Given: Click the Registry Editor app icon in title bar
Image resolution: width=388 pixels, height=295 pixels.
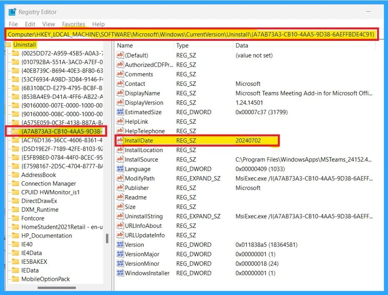Looking at the screenshot, I should [12, 12].
